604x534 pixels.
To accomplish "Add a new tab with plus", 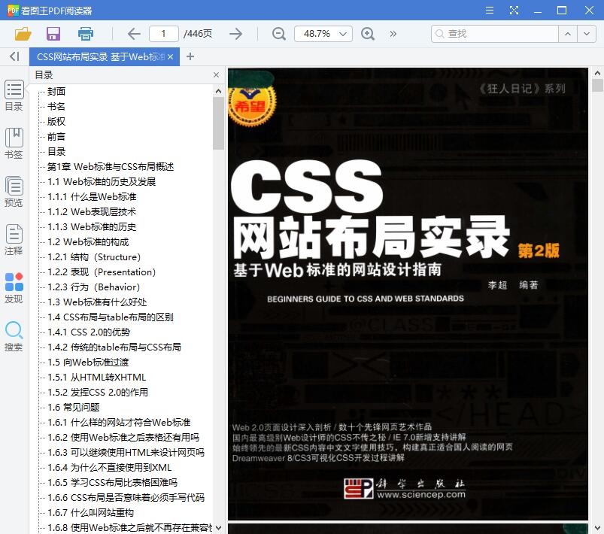I will 190,56.
